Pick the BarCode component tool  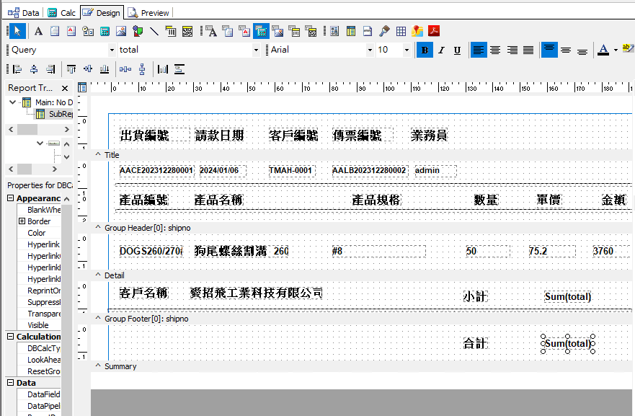(171, 31)
